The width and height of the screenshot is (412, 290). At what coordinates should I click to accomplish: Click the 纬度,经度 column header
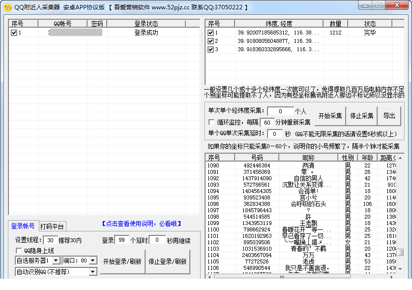pyautogui.click(x=279, y=24)
